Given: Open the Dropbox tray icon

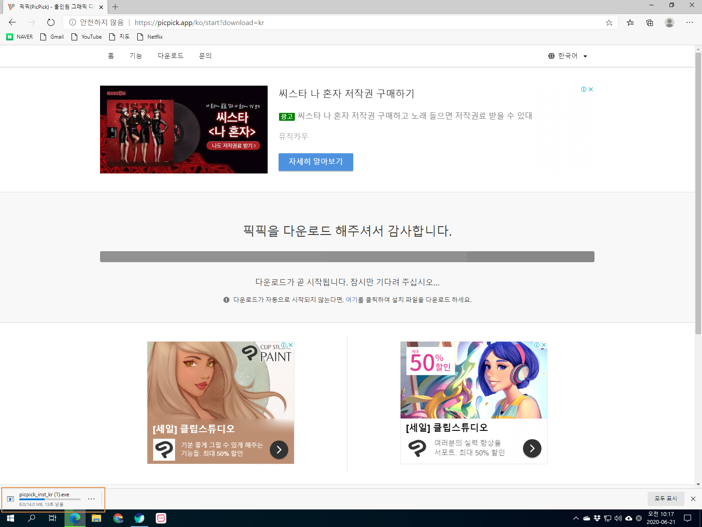Looking at the screenshot, I should click(597, 518).
